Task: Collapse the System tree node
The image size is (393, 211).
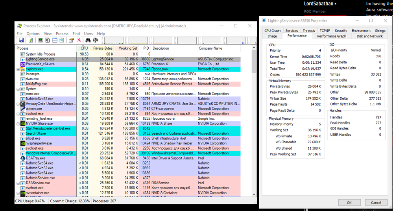Action: click(x=18, y=89)
